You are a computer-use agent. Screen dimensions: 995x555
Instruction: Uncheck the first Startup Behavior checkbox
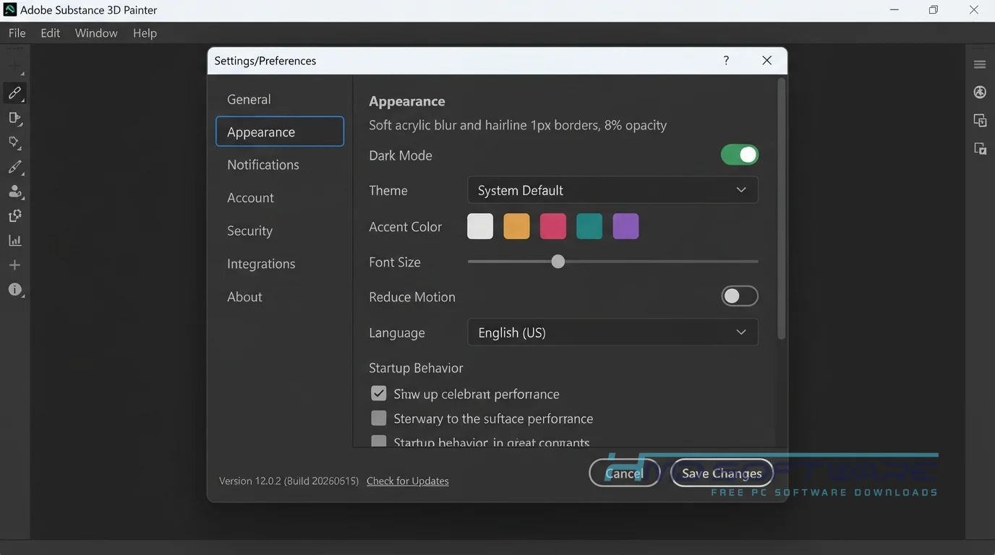(x=379, y=393)
